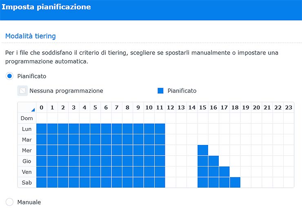Toggle the Sab cell at hour 18
The width and height of the screenshot is (302, 208).
click(235, 182)
